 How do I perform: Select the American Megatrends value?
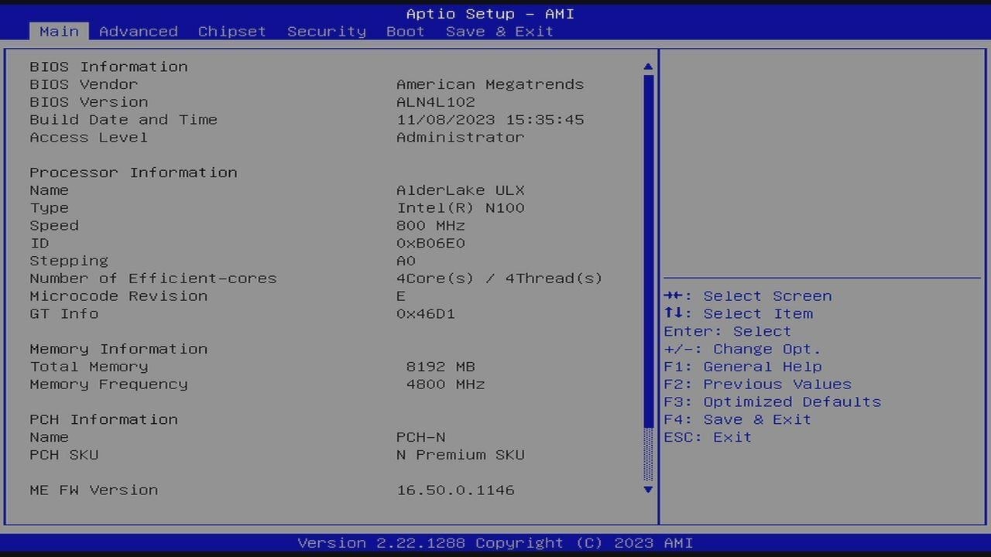pyautogui.click(x=490, y=84)
